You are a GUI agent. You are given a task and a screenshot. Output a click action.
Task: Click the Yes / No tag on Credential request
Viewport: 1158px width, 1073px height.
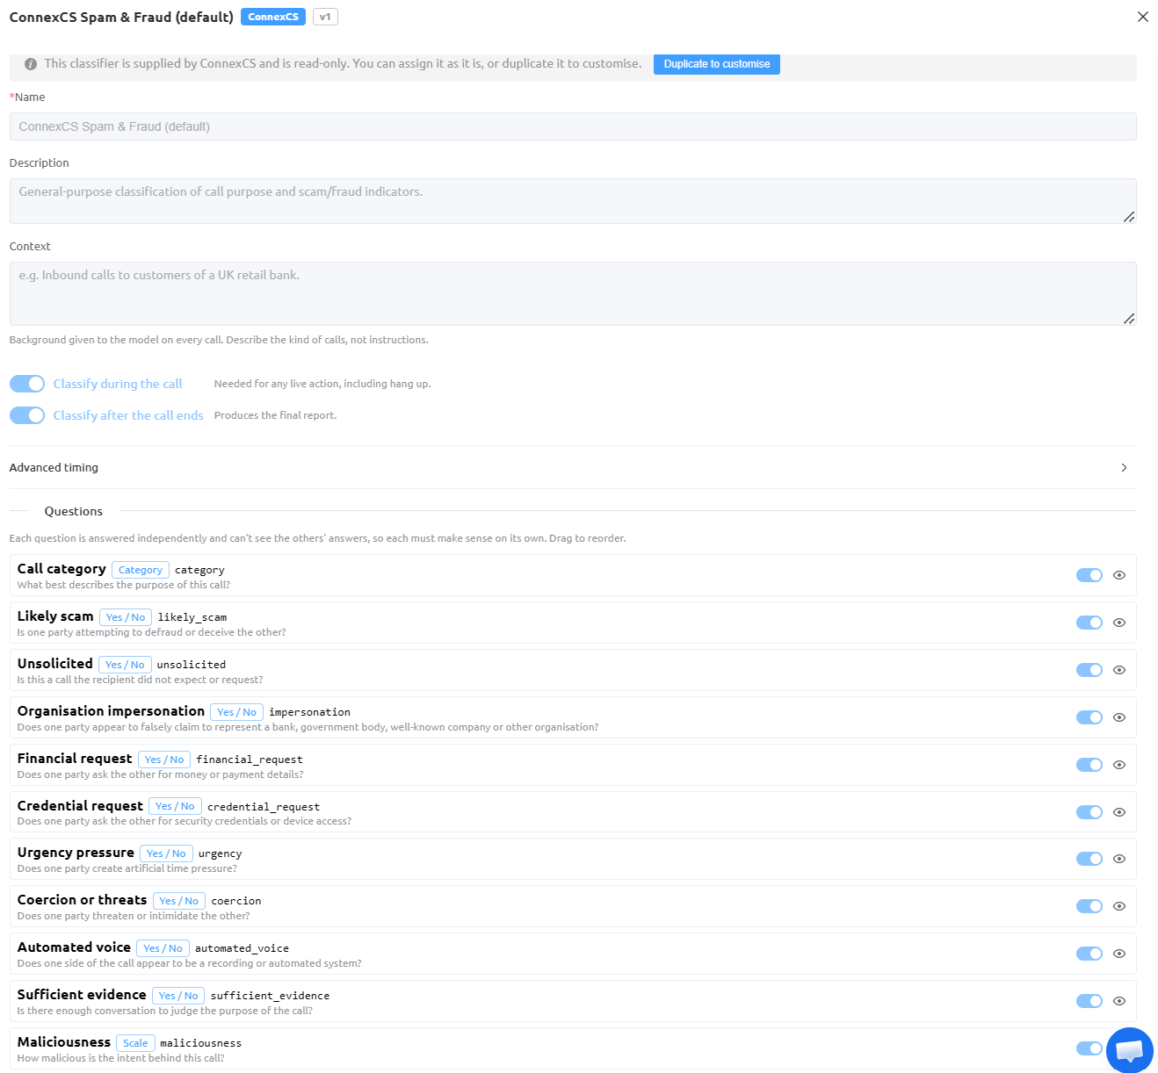click(176, 806)
